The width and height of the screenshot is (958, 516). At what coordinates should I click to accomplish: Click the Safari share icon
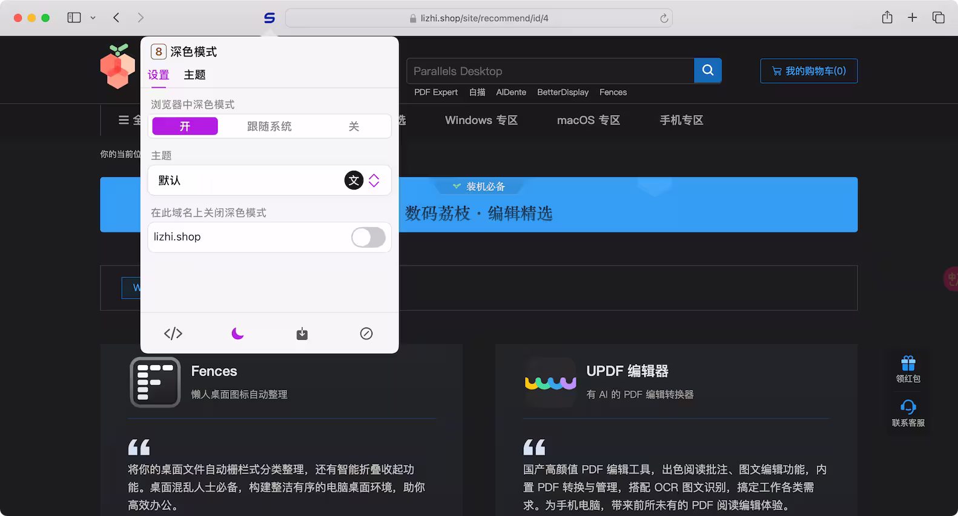(887, 18)
